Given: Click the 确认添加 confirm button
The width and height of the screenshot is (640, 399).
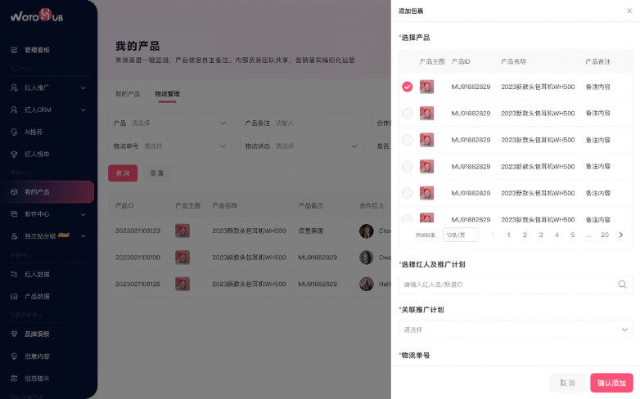Looking at the screenshot, I should [611, 383].
